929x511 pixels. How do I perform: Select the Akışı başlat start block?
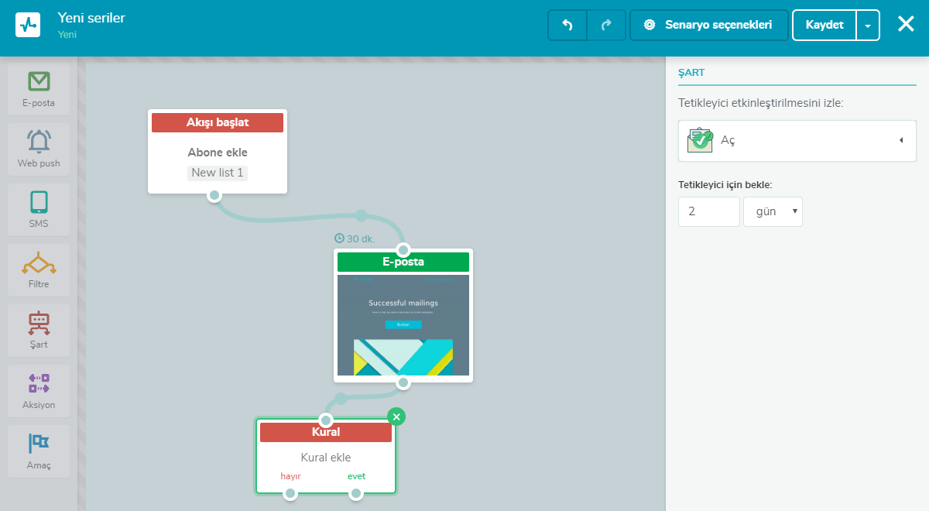(x=218, y=151)
